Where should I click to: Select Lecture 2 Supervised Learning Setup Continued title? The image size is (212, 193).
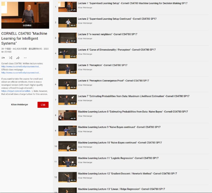(117, 19)
